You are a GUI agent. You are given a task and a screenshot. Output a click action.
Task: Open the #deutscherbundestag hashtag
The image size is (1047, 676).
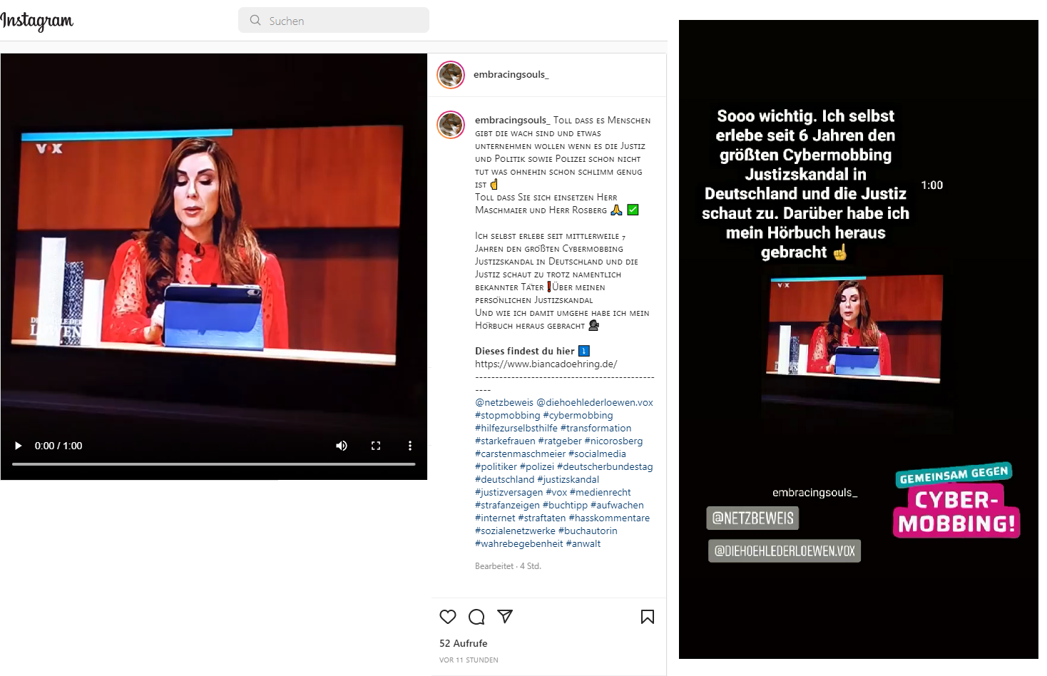click(605, 466)
